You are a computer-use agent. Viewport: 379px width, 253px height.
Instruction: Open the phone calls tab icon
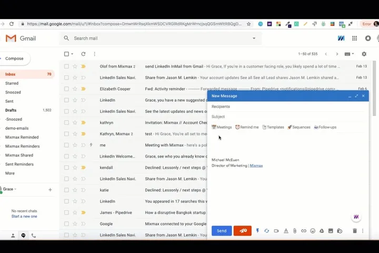(x=34, y=235)
